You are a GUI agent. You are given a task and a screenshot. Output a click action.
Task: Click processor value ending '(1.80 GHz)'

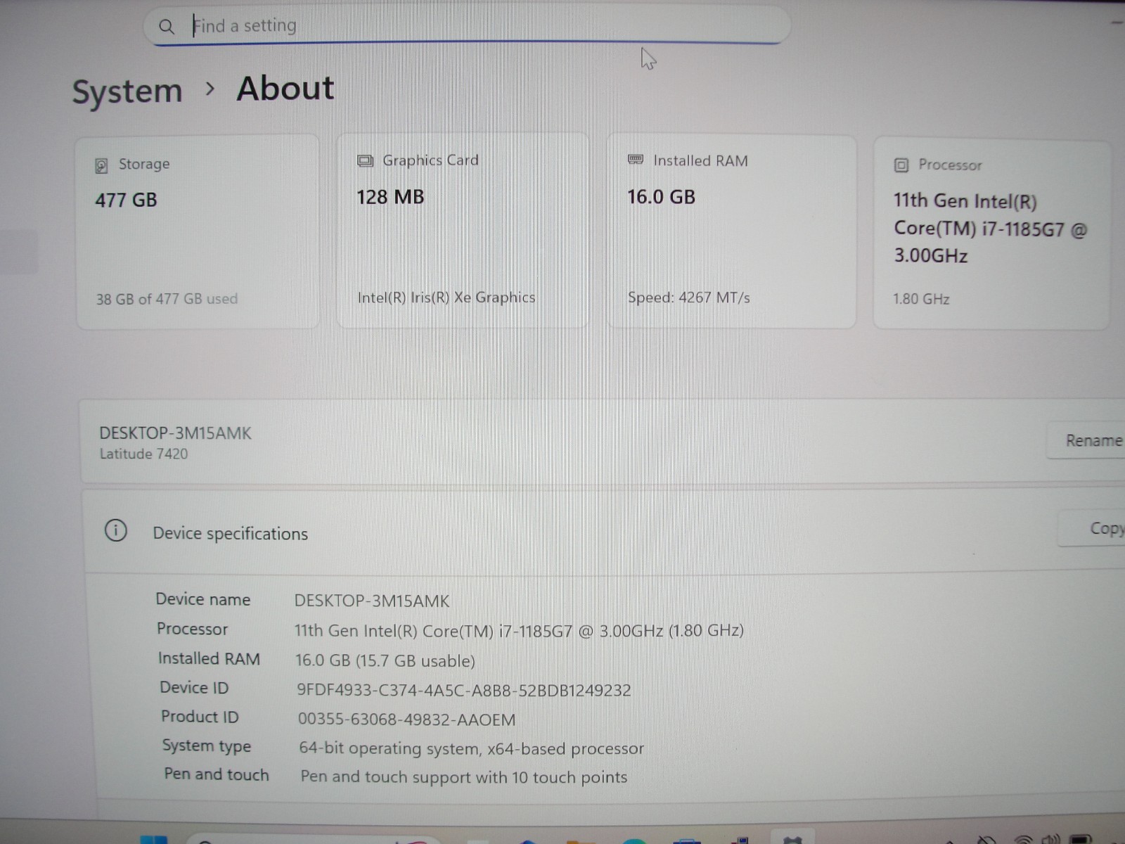click(519, 631)
